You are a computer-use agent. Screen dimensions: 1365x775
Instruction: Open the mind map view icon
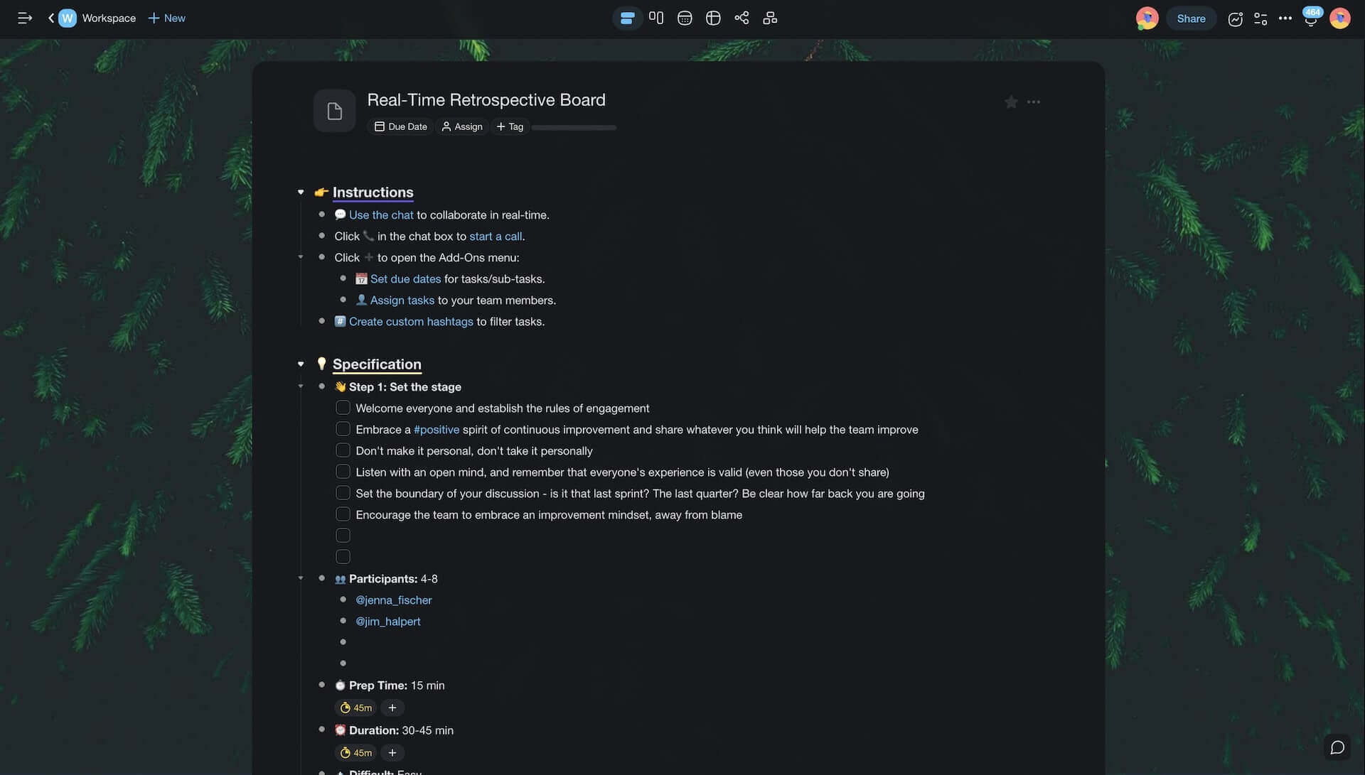[x=742, y=18]
